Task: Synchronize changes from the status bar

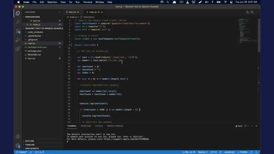Action: 31,152
